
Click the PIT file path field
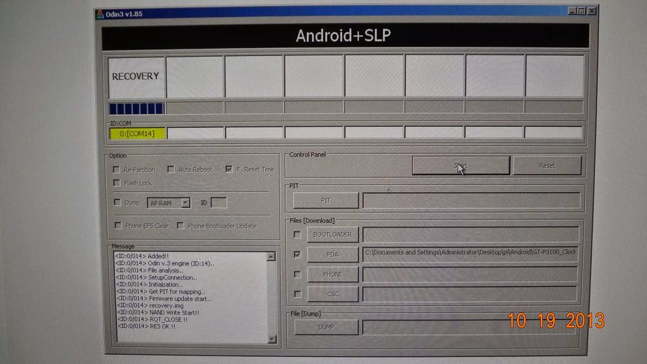[471, 200]
